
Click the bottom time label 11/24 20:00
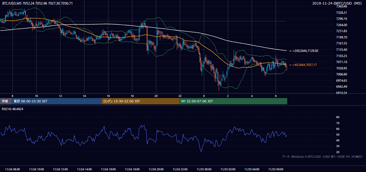(x=156, y=169)
